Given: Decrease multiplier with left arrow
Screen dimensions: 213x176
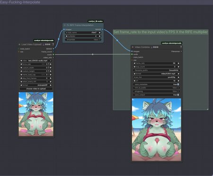Looking at the screenshot, I should coord(66,36).
